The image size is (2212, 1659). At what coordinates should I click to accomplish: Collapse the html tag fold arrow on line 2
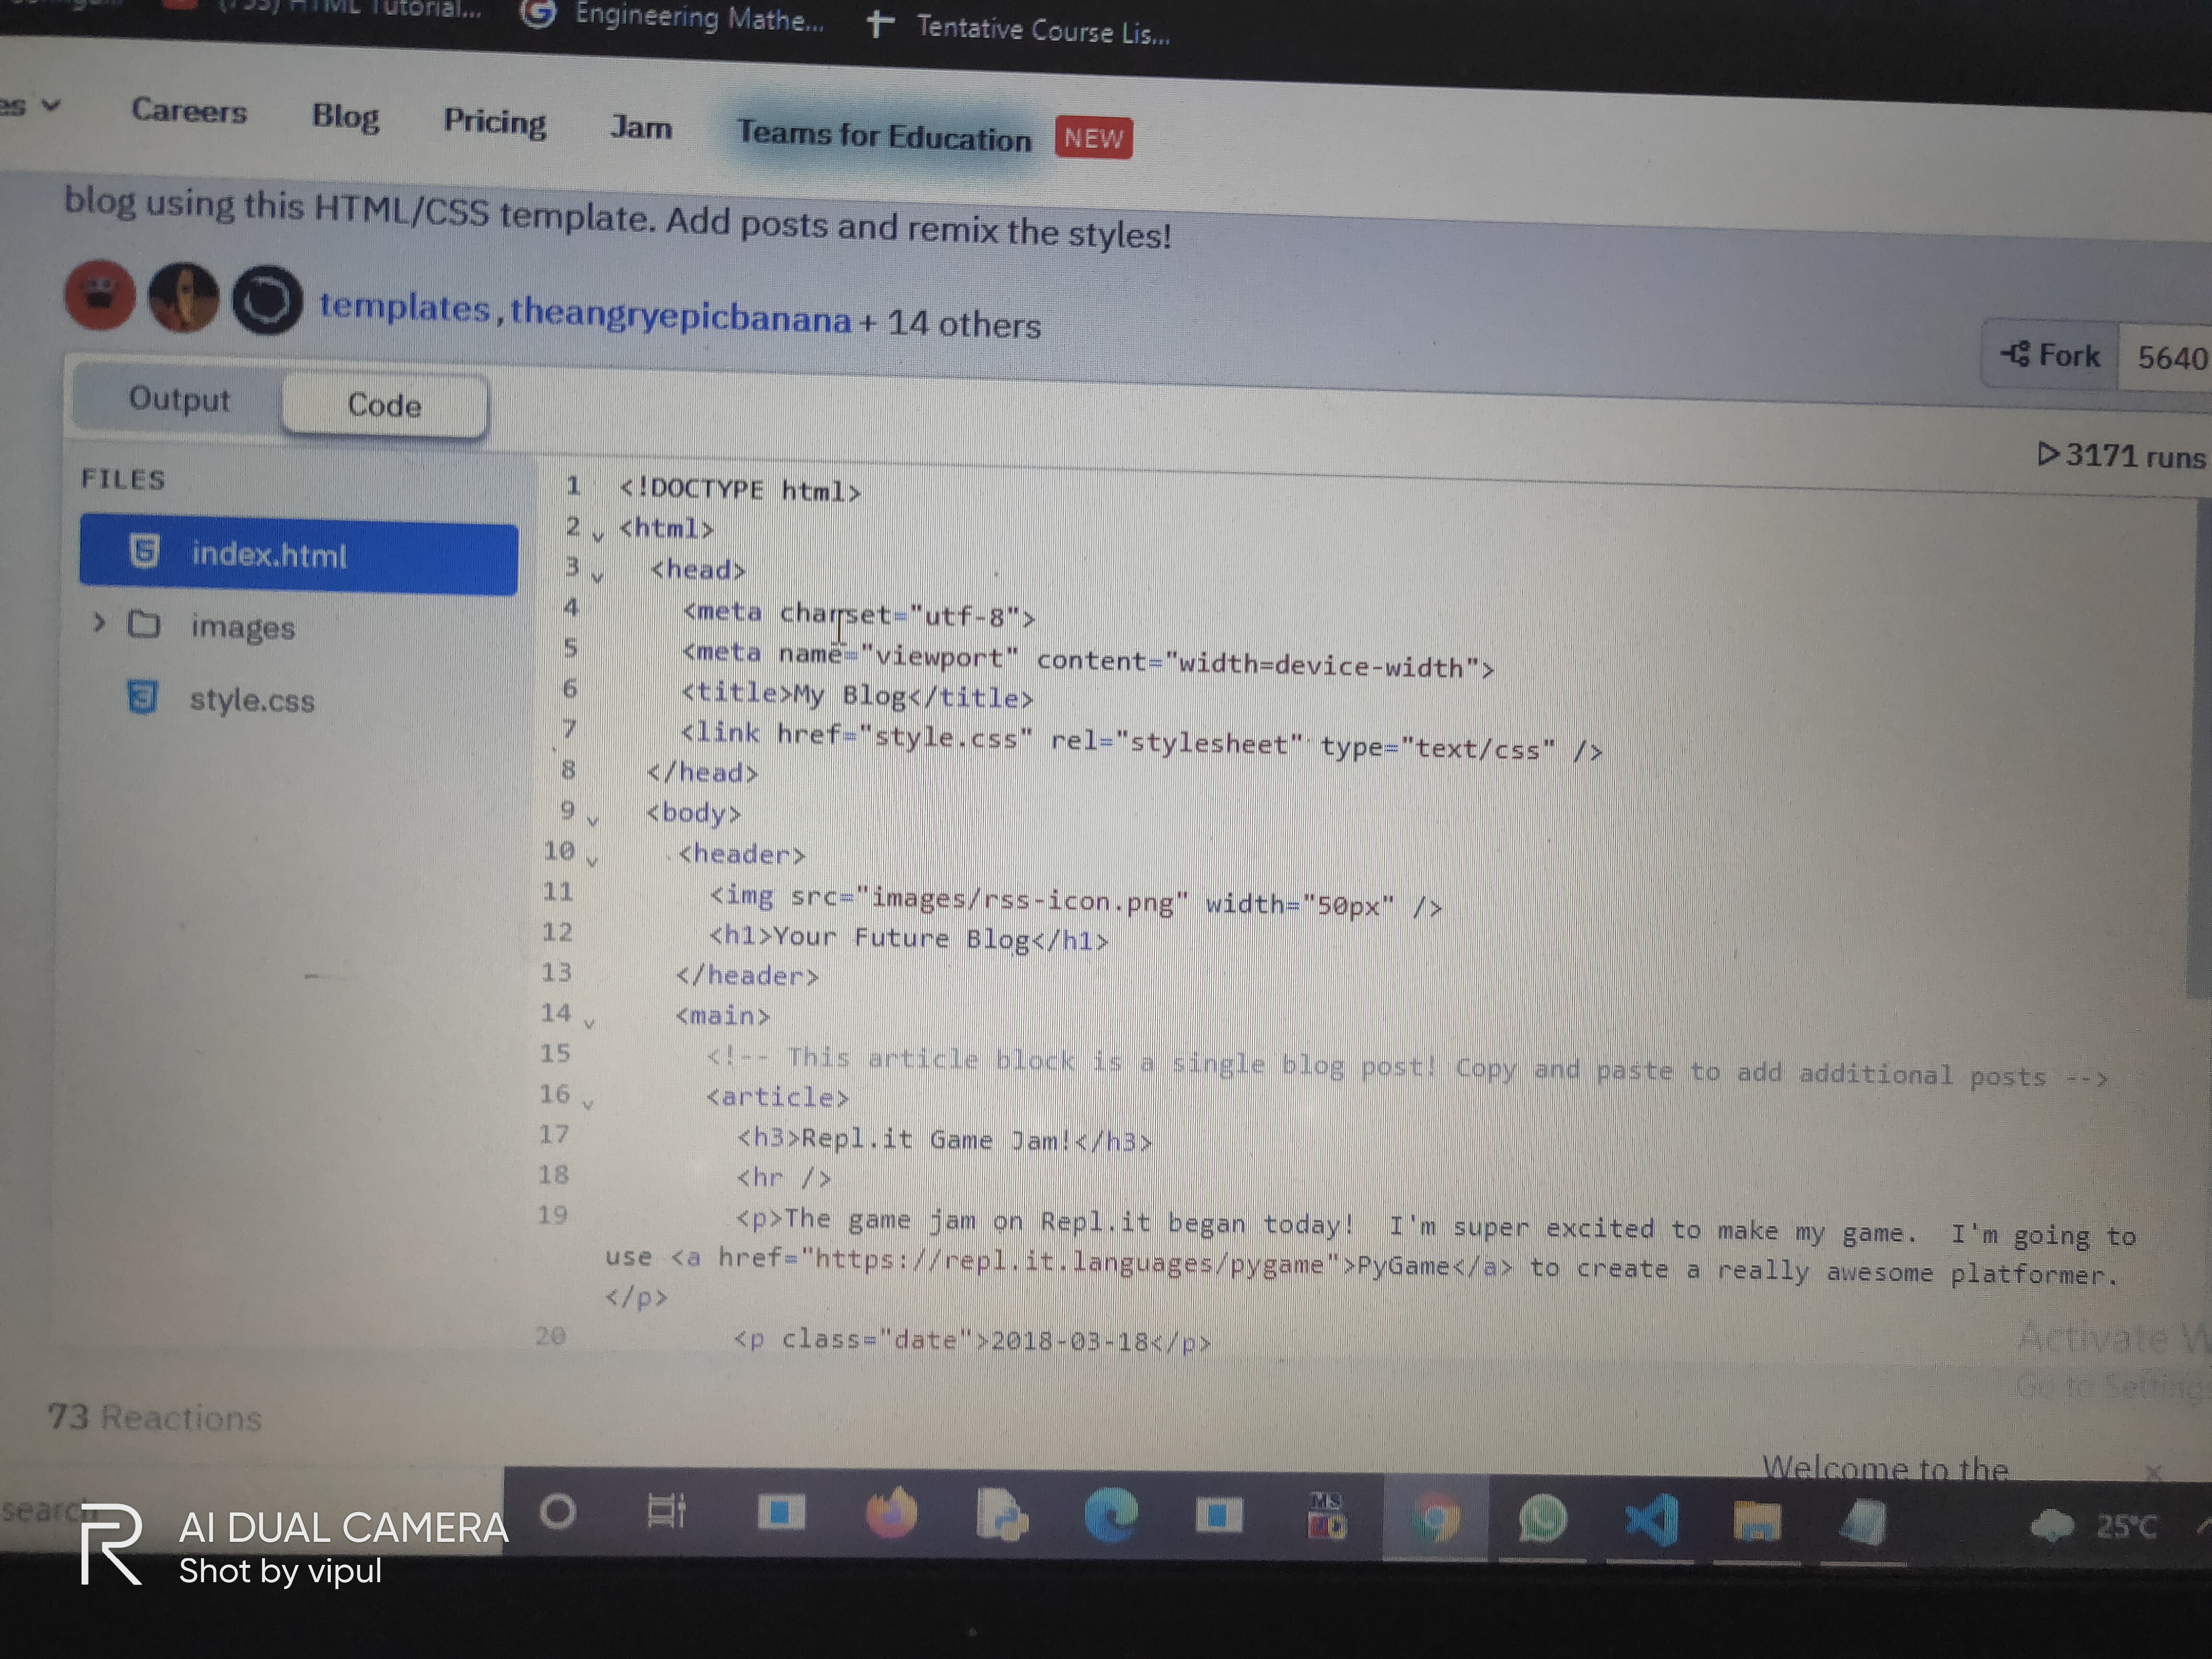(598, 536)
